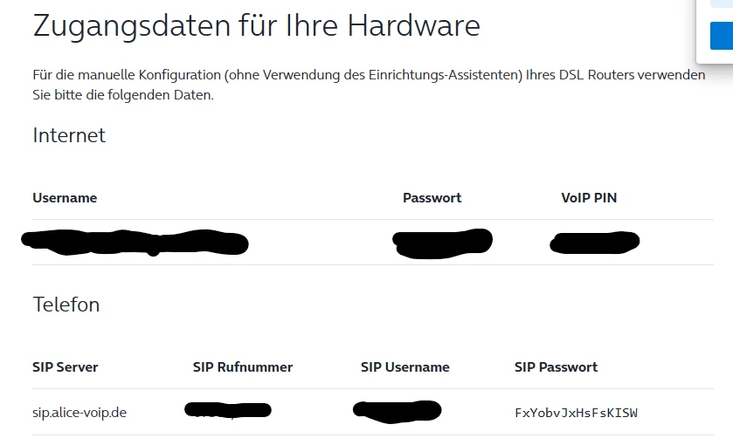Click the SIP Passwort value FxYobvJxHsFsKISW

click(576, 413)
